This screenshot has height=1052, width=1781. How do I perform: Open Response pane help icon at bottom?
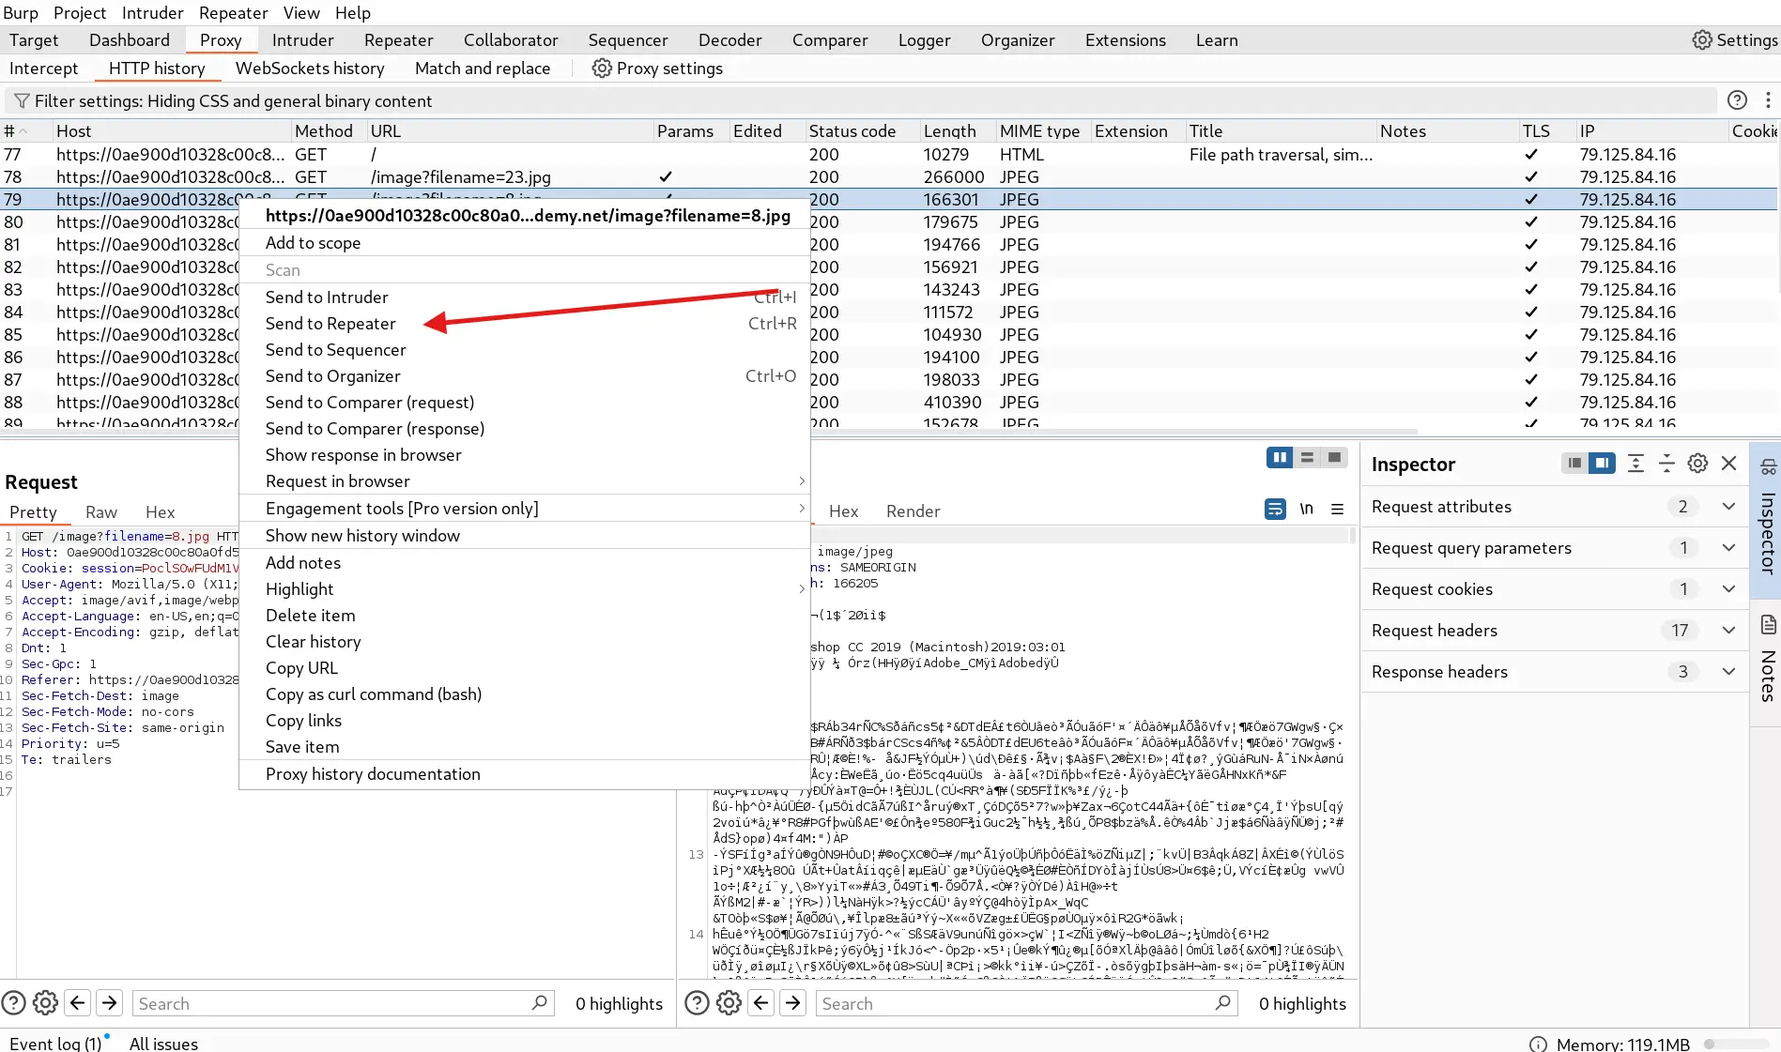(697, 1003)
